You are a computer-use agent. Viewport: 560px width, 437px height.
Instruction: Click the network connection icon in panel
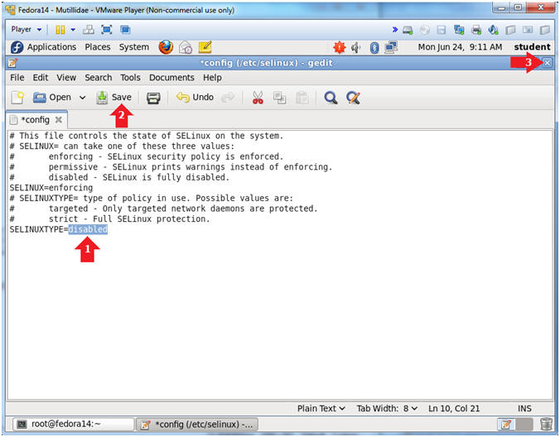click(391, 47)
